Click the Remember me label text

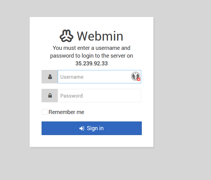coord(66,112)
